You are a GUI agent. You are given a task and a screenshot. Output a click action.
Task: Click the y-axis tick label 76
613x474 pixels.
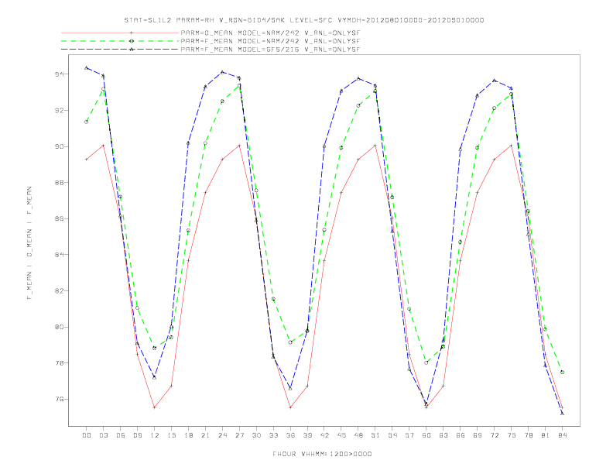tap(60, 400)
